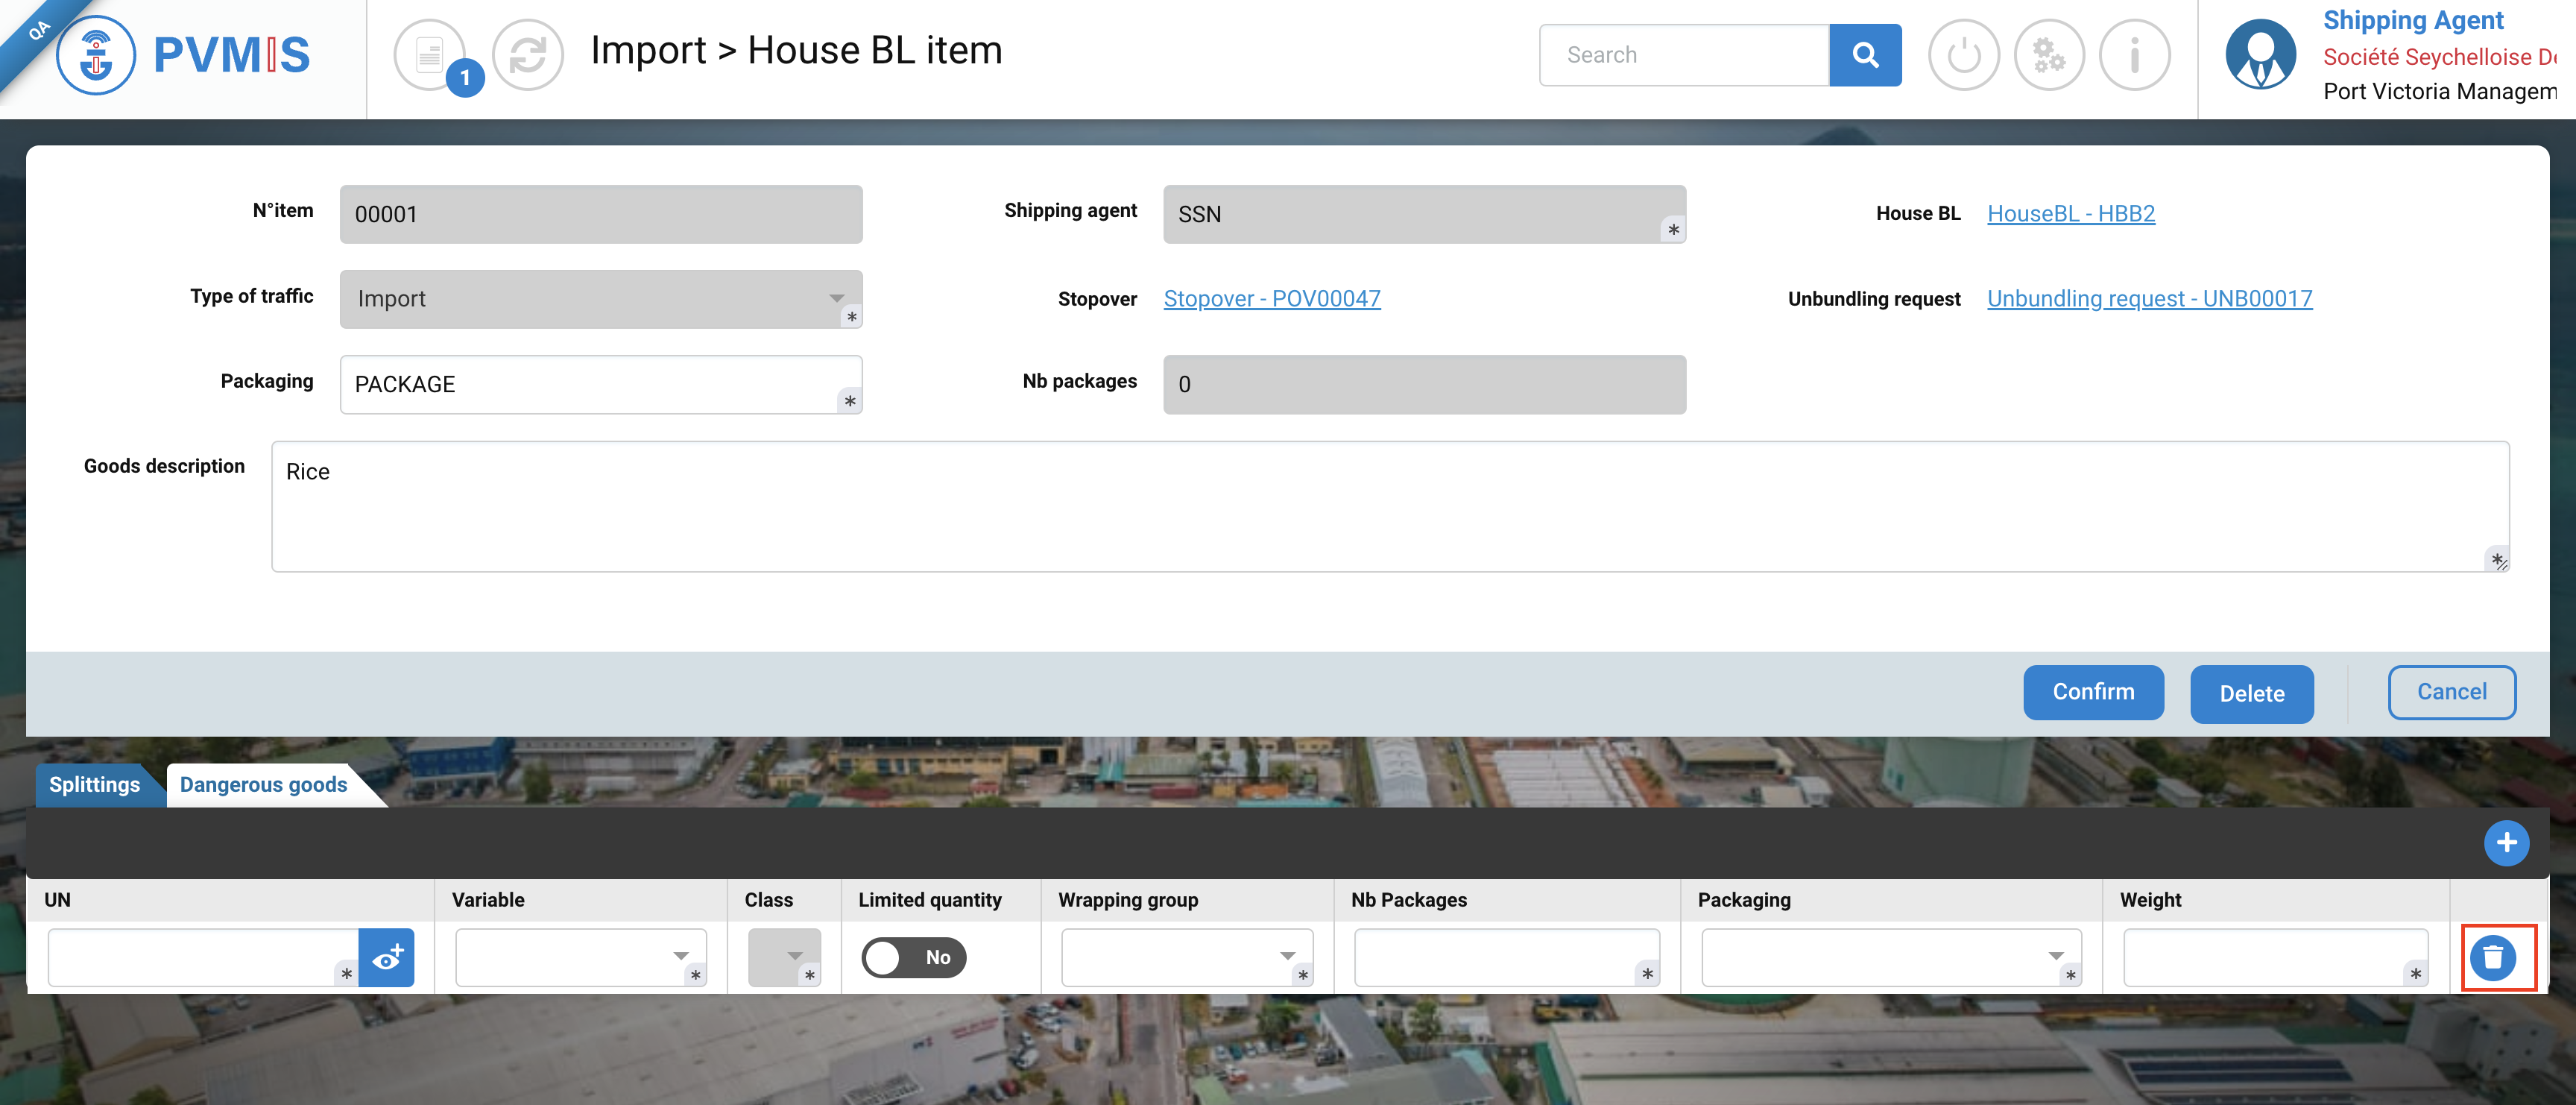
Task: Toggle the Limited quantity switch
Action: tap(913, 957)
